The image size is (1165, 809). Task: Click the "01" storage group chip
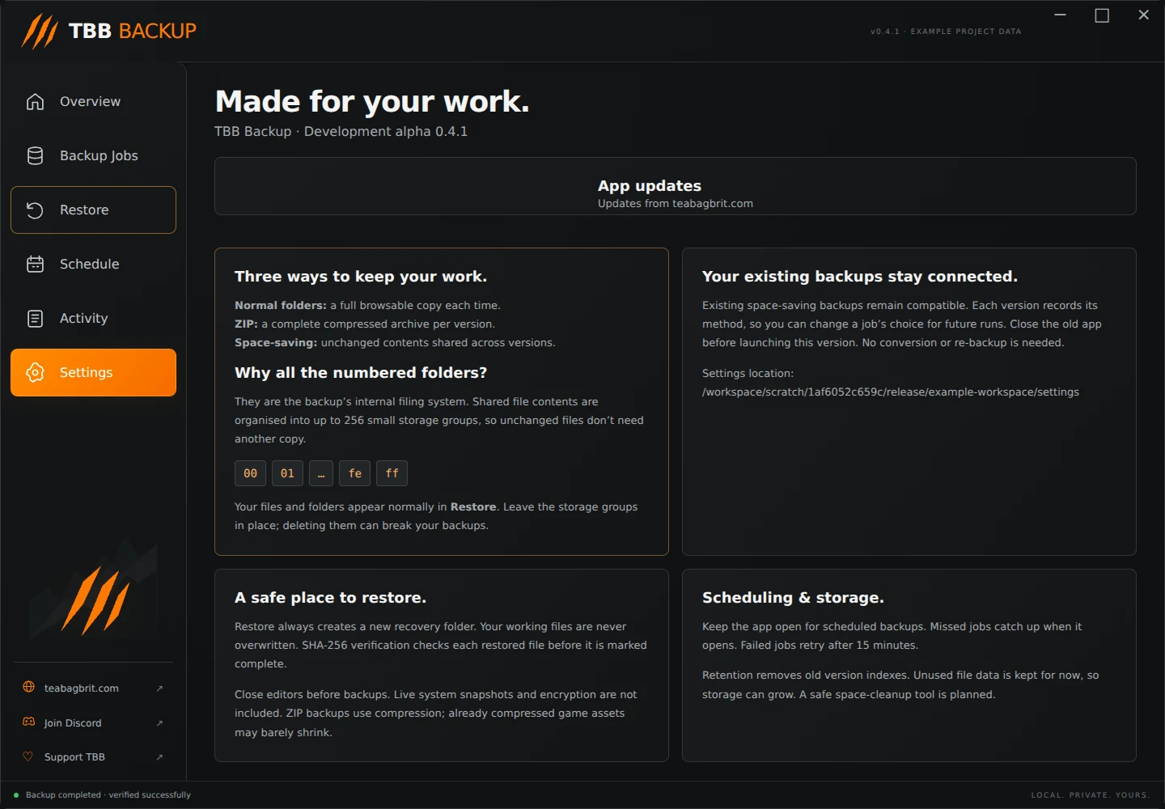(x=287, y=473)
